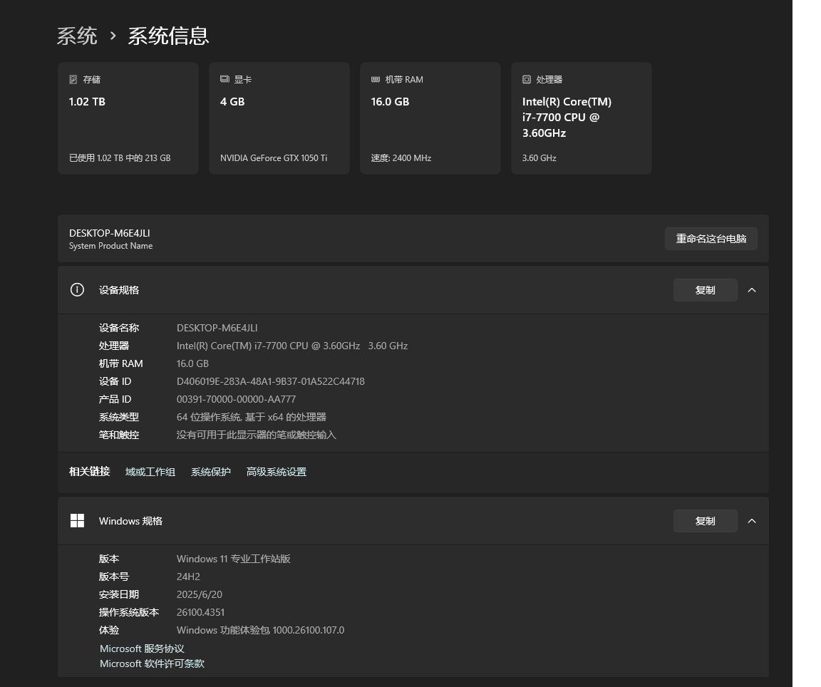Select the 系统类型 64 位操作系统 value
Viewport: 821px width, 687px height.
(x=252, y=417)
